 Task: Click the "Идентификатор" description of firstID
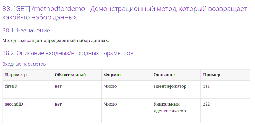coord(170,86)
